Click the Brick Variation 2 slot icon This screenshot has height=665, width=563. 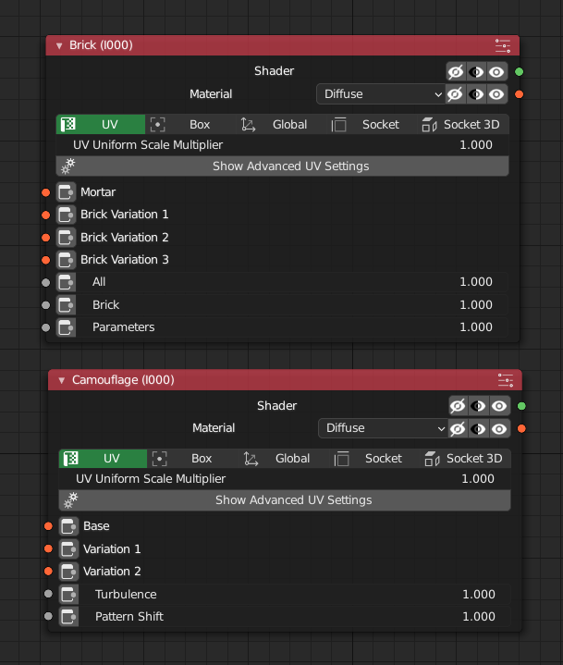point(67,237)
